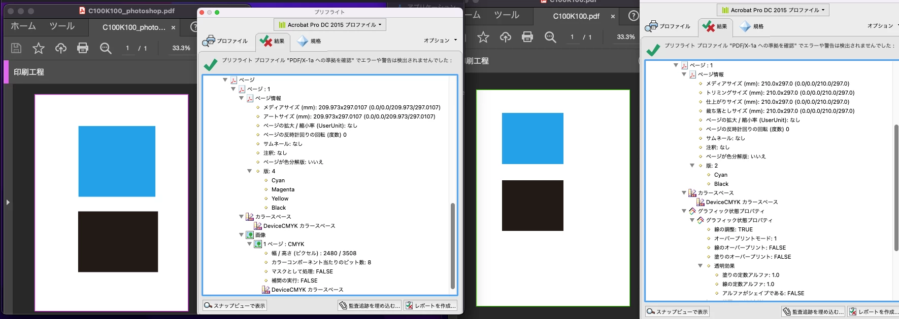The image size is (899, 319).
Task: Click the help question mark in the C100K100.pdf window
Action: point(634,16)
